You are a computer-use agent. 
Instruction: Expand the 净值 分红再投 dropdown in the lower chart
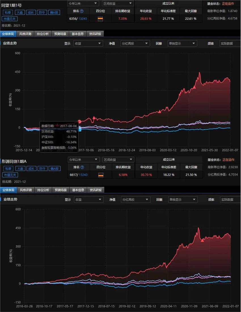coord(136,200)
